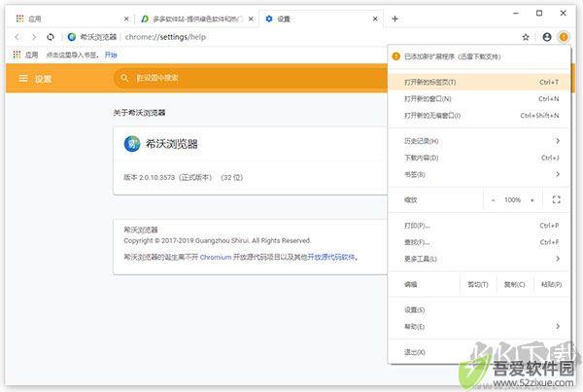Click the version text 版本 2.0.10.3573

coord(149,178)
